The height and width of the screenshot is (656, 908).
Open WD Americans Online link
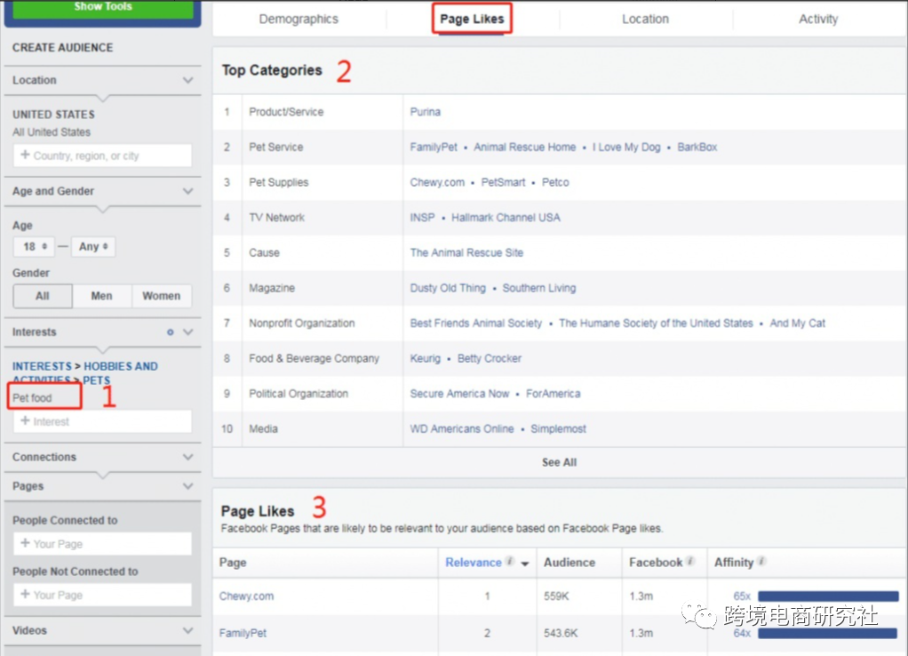coord(461,428)
